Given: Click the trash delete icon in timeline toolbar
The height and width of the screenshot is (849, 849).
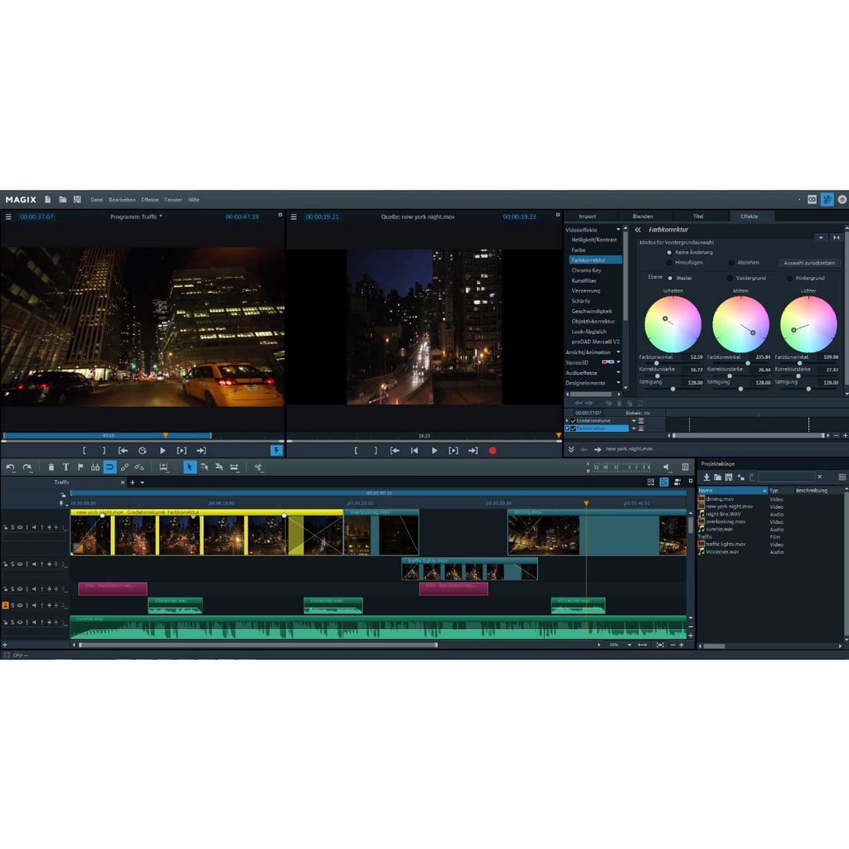Looking at the screenshot, I should [51, 468].
